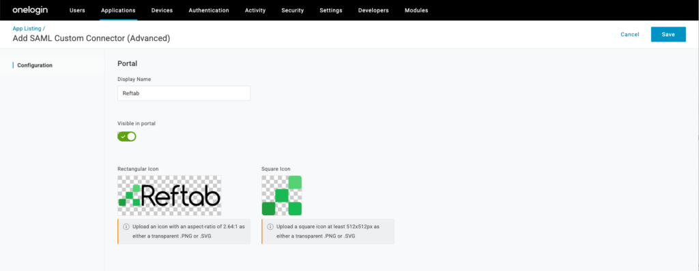Click the Display Name input field
This screenshot has height=271, width=699.
(184, 93)
